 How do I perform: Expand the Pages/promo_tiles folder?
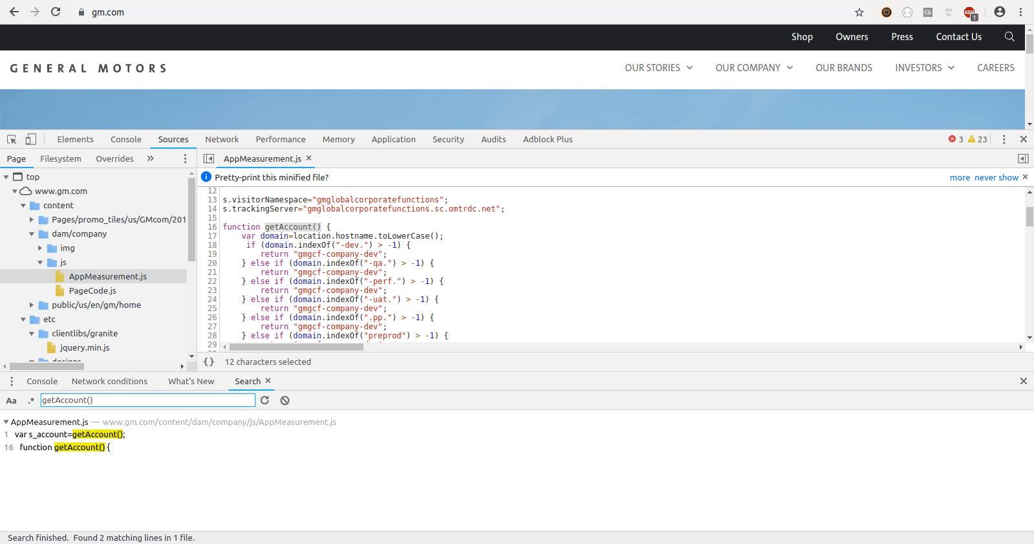pos(31,219)
